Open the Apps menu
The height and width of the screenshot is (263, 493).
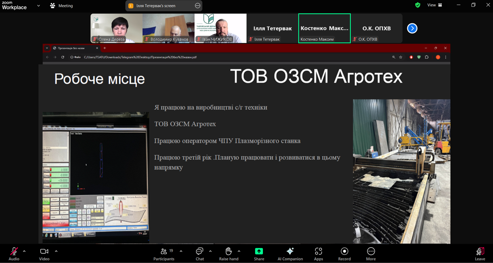318,254
